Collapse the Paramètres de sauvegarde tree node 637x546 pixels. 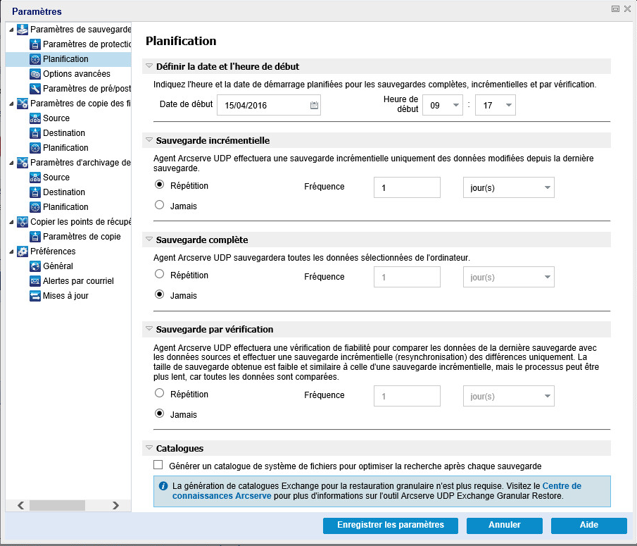[11, 30]
